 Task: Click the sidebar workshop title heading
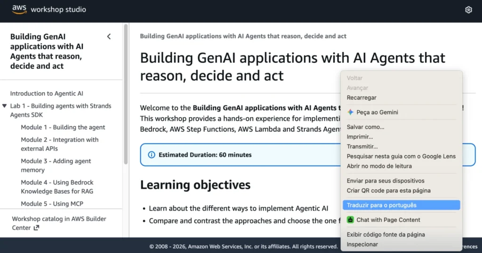coord(47,51)
